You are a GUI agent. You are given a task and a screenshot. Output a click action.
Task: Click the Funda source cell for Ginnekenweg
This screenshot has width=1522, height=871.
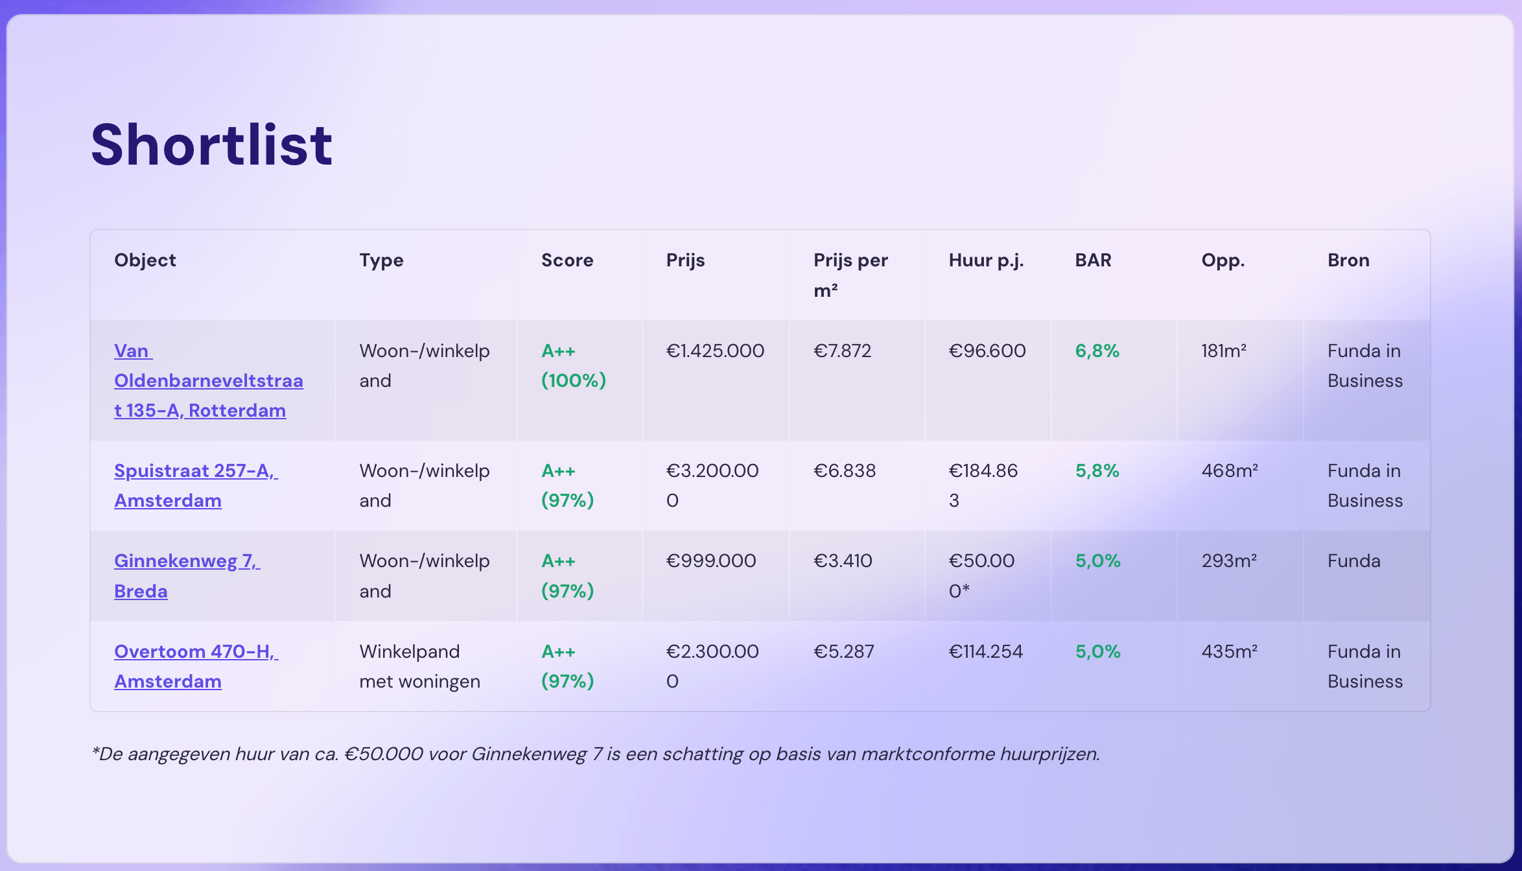(x=1353, y=561)
